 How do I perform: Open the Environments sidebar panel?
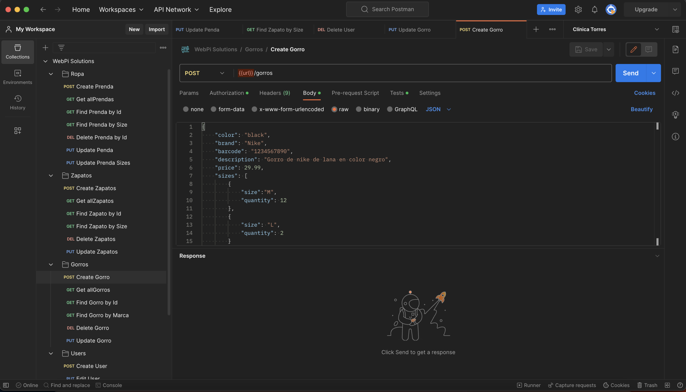coord(17,77)
